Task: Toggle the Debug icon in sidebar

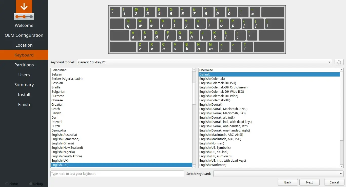Action: (x=31, y=184)
